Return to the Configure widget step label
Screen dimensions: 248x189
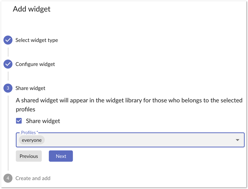pyautogui.click(x=35, y=64)
